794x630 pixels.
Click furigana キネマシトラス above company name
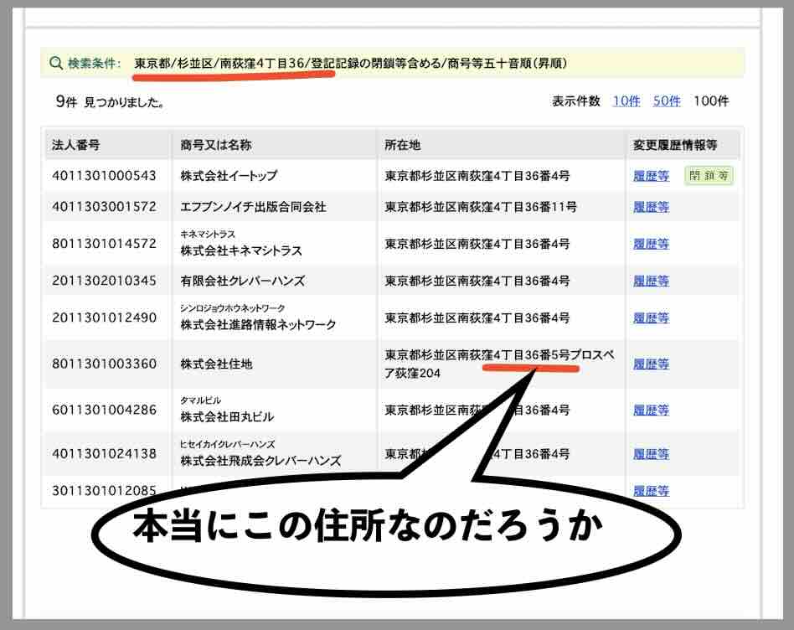[208, 234]
